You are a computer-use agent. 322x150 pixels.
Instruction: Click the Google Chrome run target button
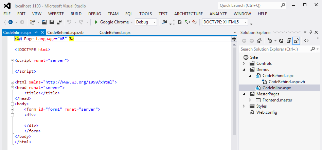(x=111, y=22)
